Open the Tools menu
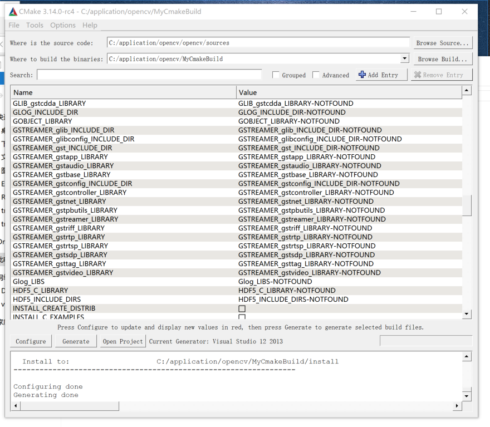 (35, 25)
